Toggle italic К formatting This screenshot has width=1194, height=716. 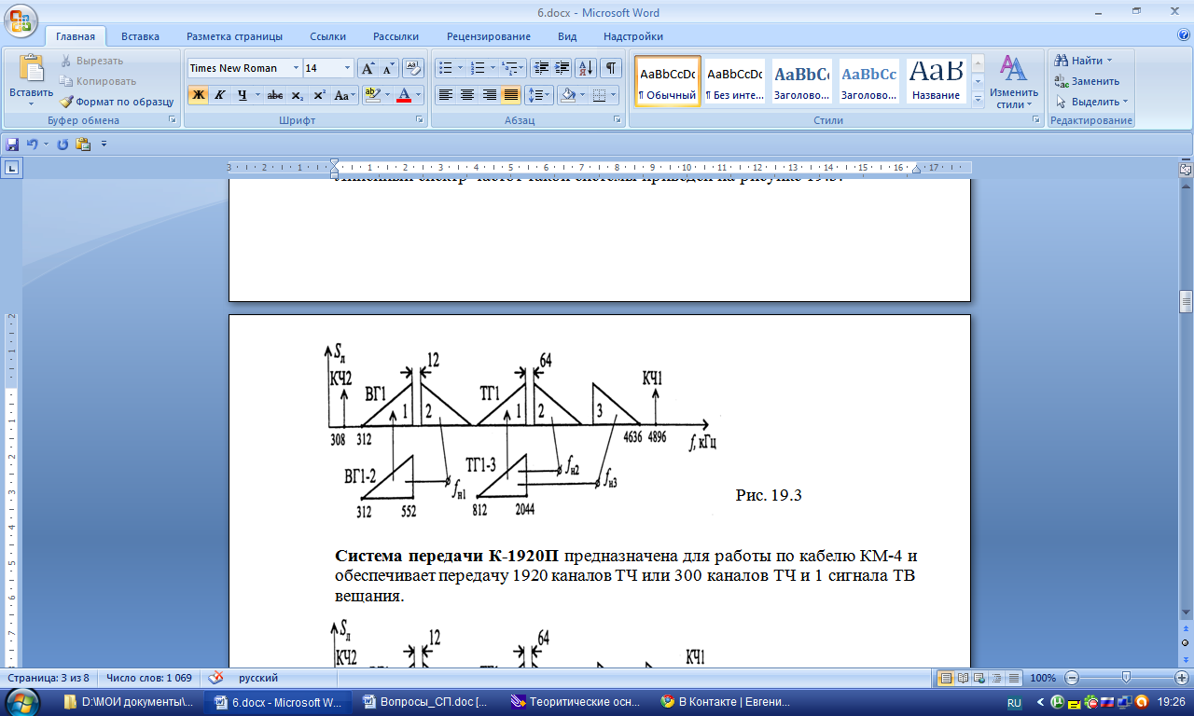point(220,95)
